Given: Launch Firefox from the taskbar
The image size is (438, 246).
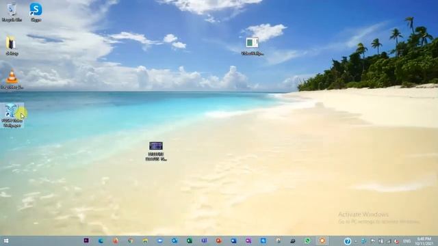Looking at the screenshot, I should click(x=116, y=241).
